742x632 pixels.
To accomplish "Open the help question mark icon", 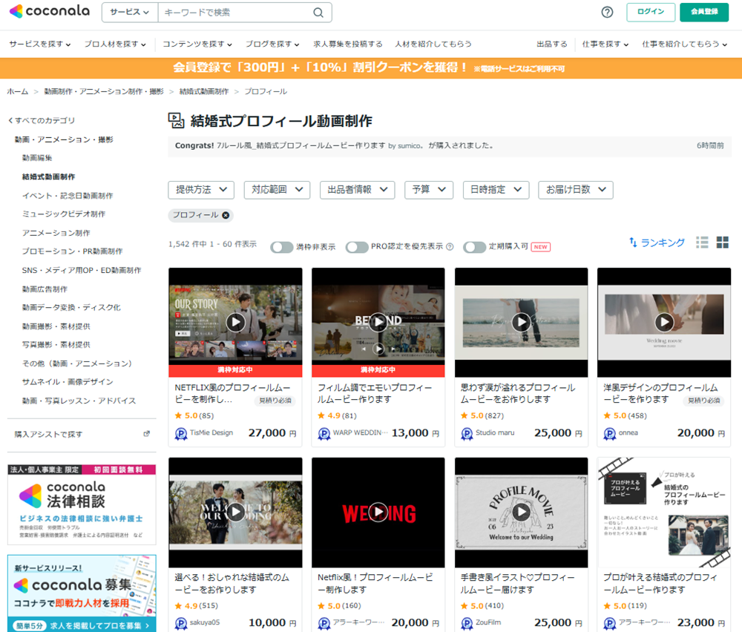I will tap(607, 12).
